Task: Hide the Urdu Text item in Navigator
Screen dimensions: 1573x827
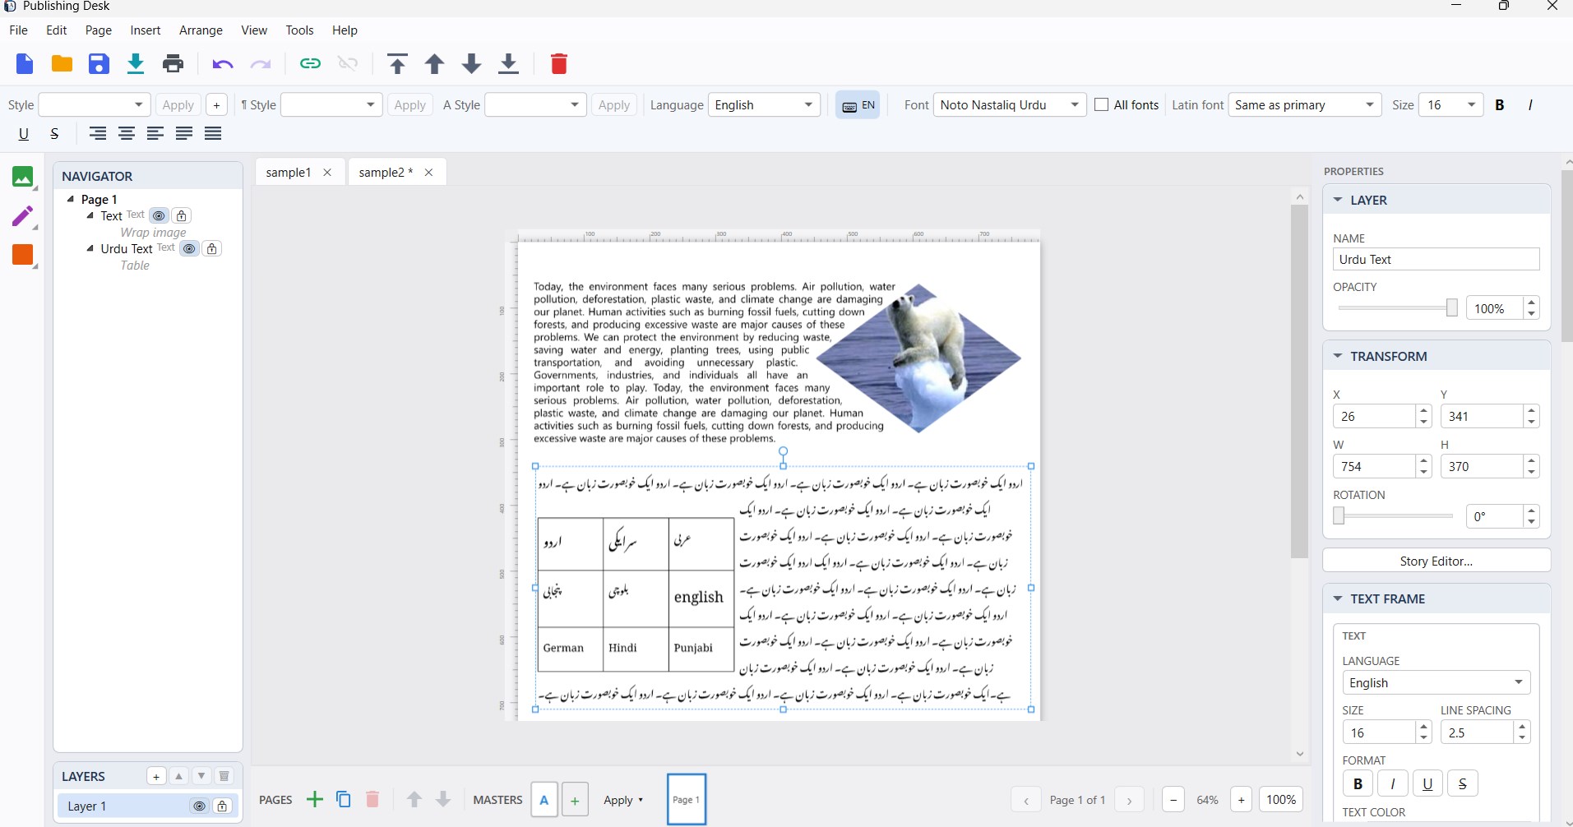Action: 190,248
